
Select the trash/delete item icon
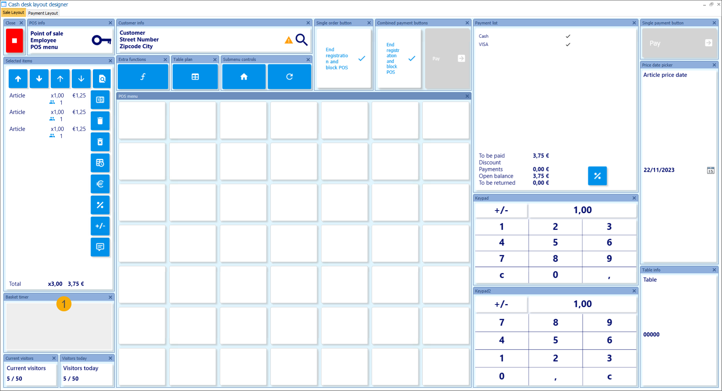click(100, 121)
